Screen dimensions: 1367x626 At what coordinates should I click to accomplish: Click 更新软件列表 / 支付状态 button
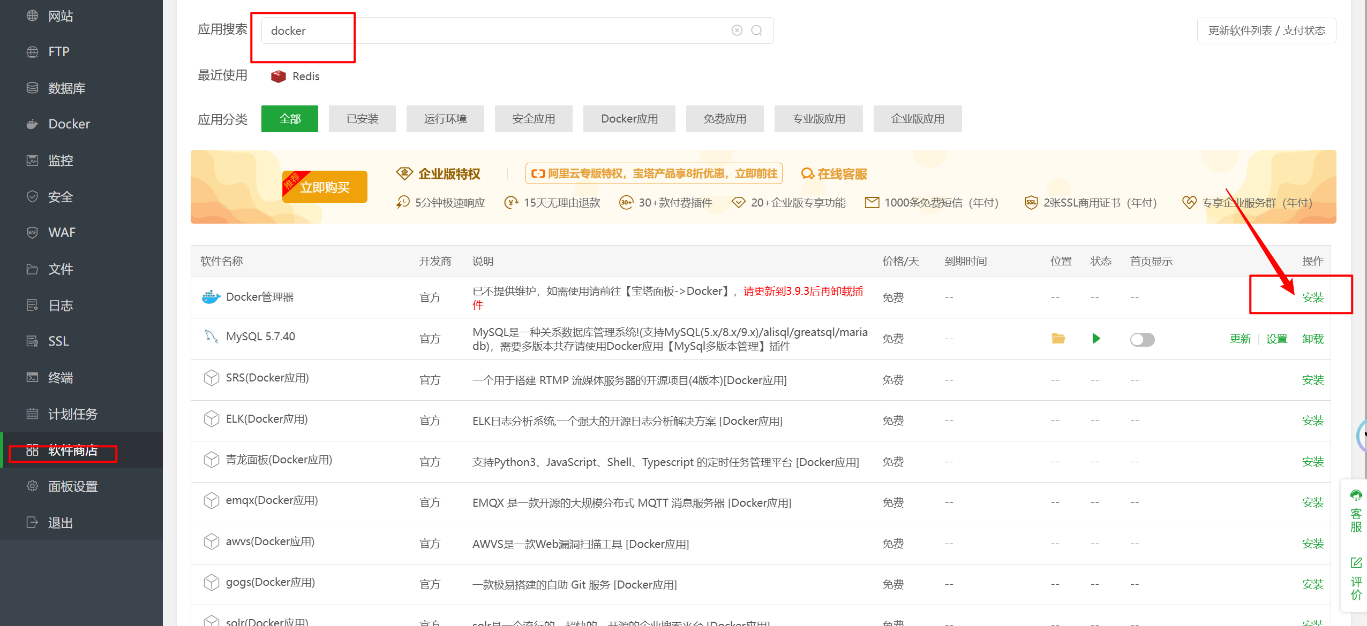pos(1266,30)
